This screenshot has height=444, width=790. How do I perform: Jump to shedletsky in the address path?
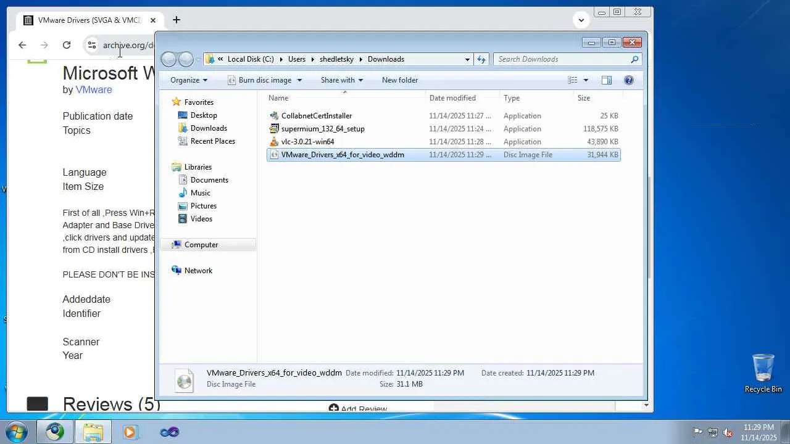tap(336, 59)
